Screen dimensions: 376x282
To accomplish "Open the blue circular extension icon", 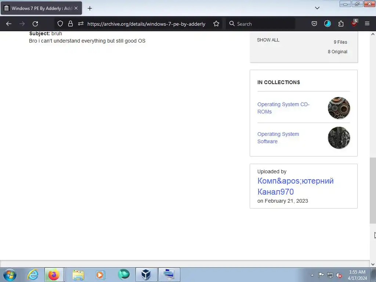I will tap(327, 24).
